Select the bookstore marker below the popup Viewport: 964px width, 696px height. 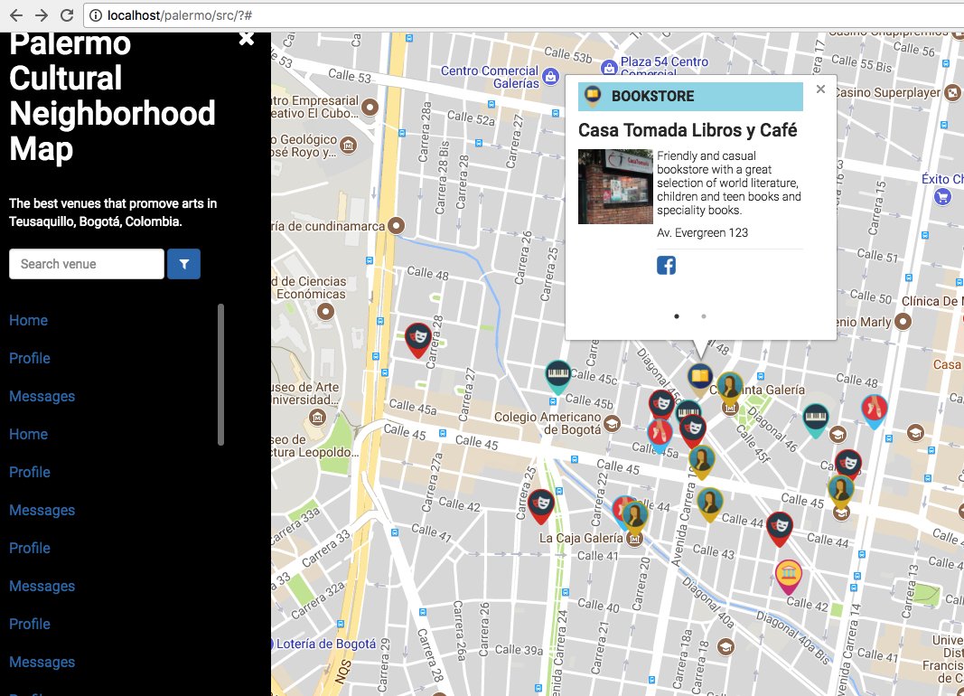tap(699, 378)
